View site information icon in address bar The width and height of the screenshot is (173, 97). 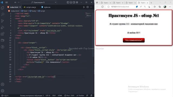click(109, 7)
